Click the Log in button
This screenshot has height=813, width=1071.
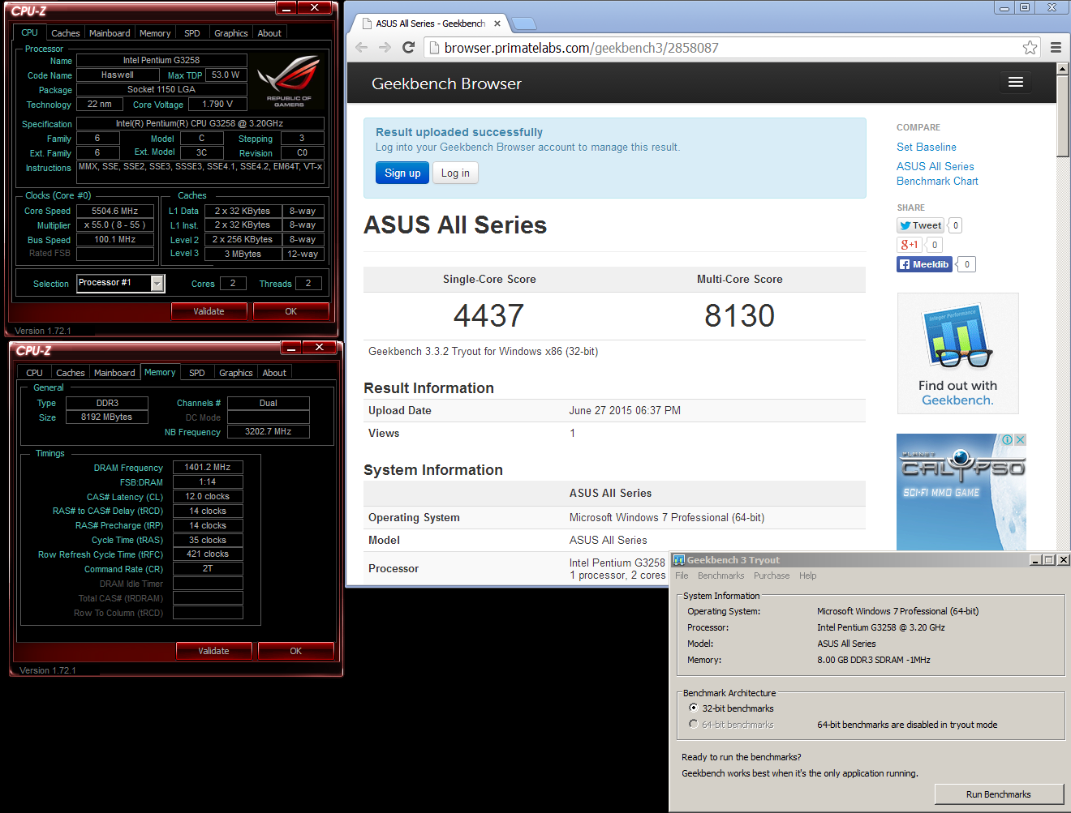click(455, 173)
